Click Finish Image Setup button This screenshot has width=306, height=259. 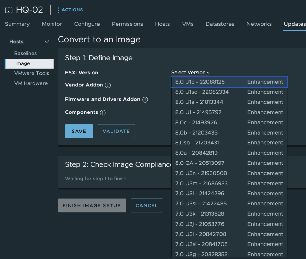pos(92,205)
